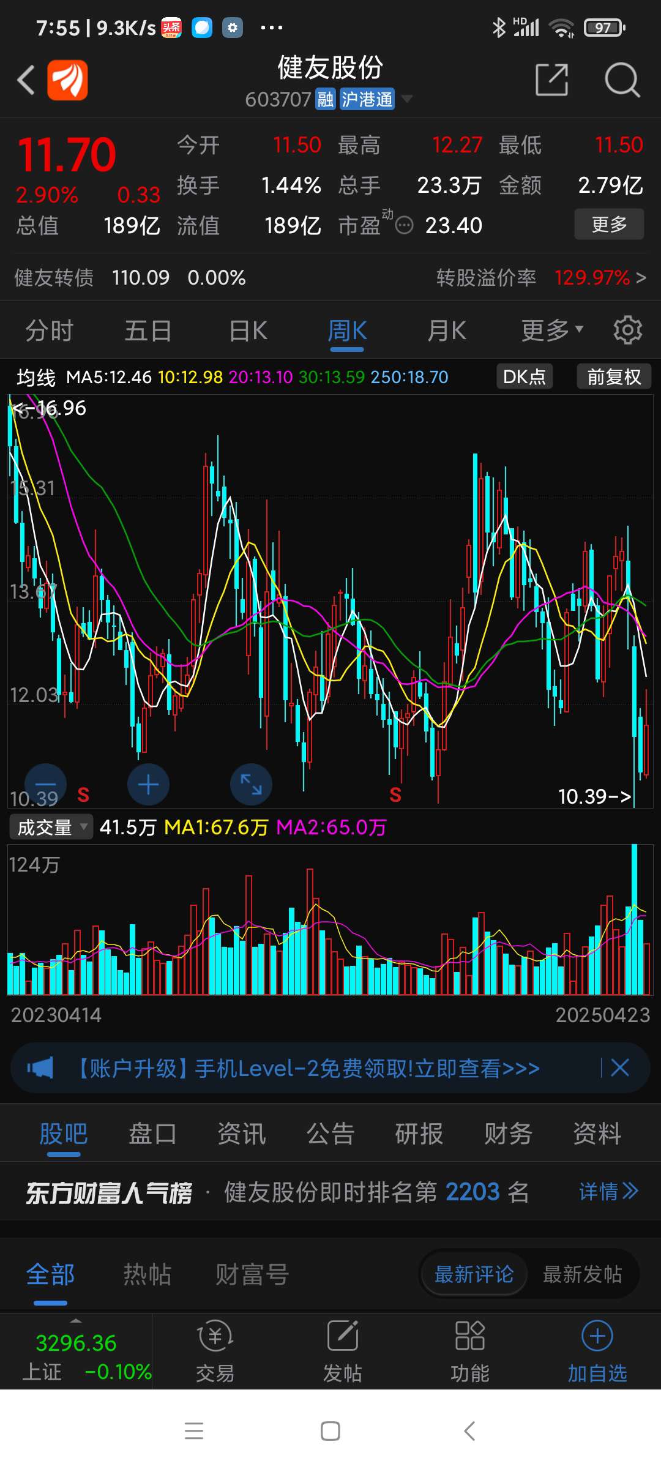Toggle 前复权 adjustment mode
This screenshot has height=1469, width=661.
pyautogui.click(x=614, y=376)
